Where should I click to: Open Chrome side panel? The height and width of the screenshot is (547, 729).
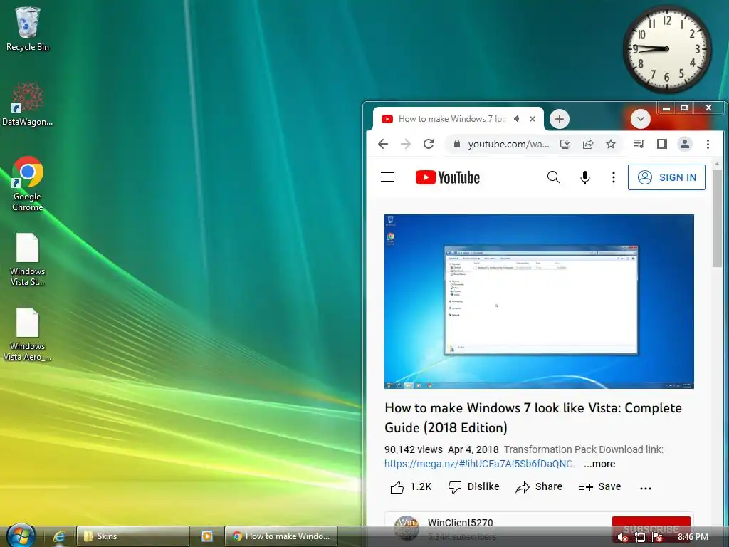click(662, 144)
